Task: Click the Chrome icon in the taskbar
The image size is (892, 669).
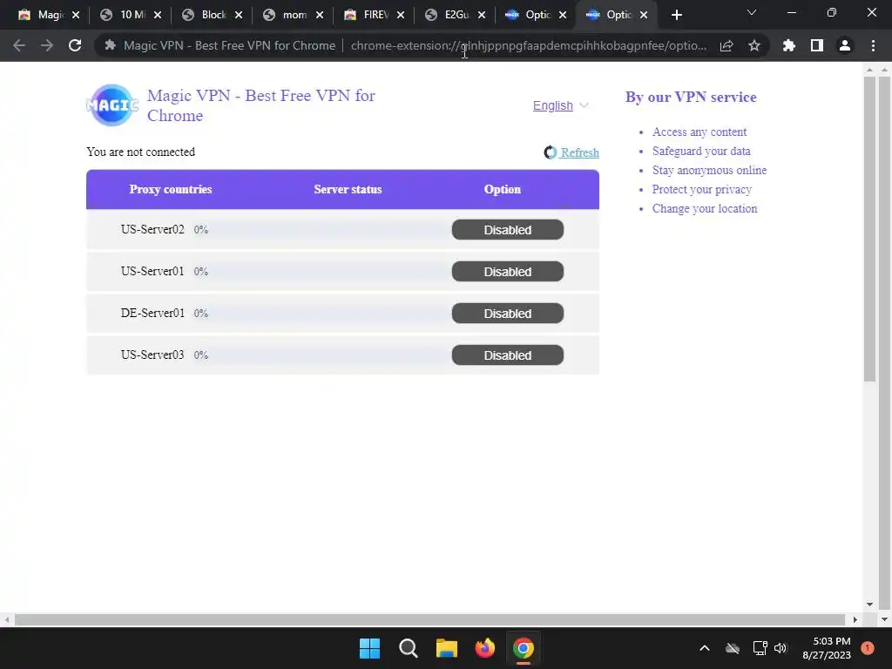Action: (524, 648)
